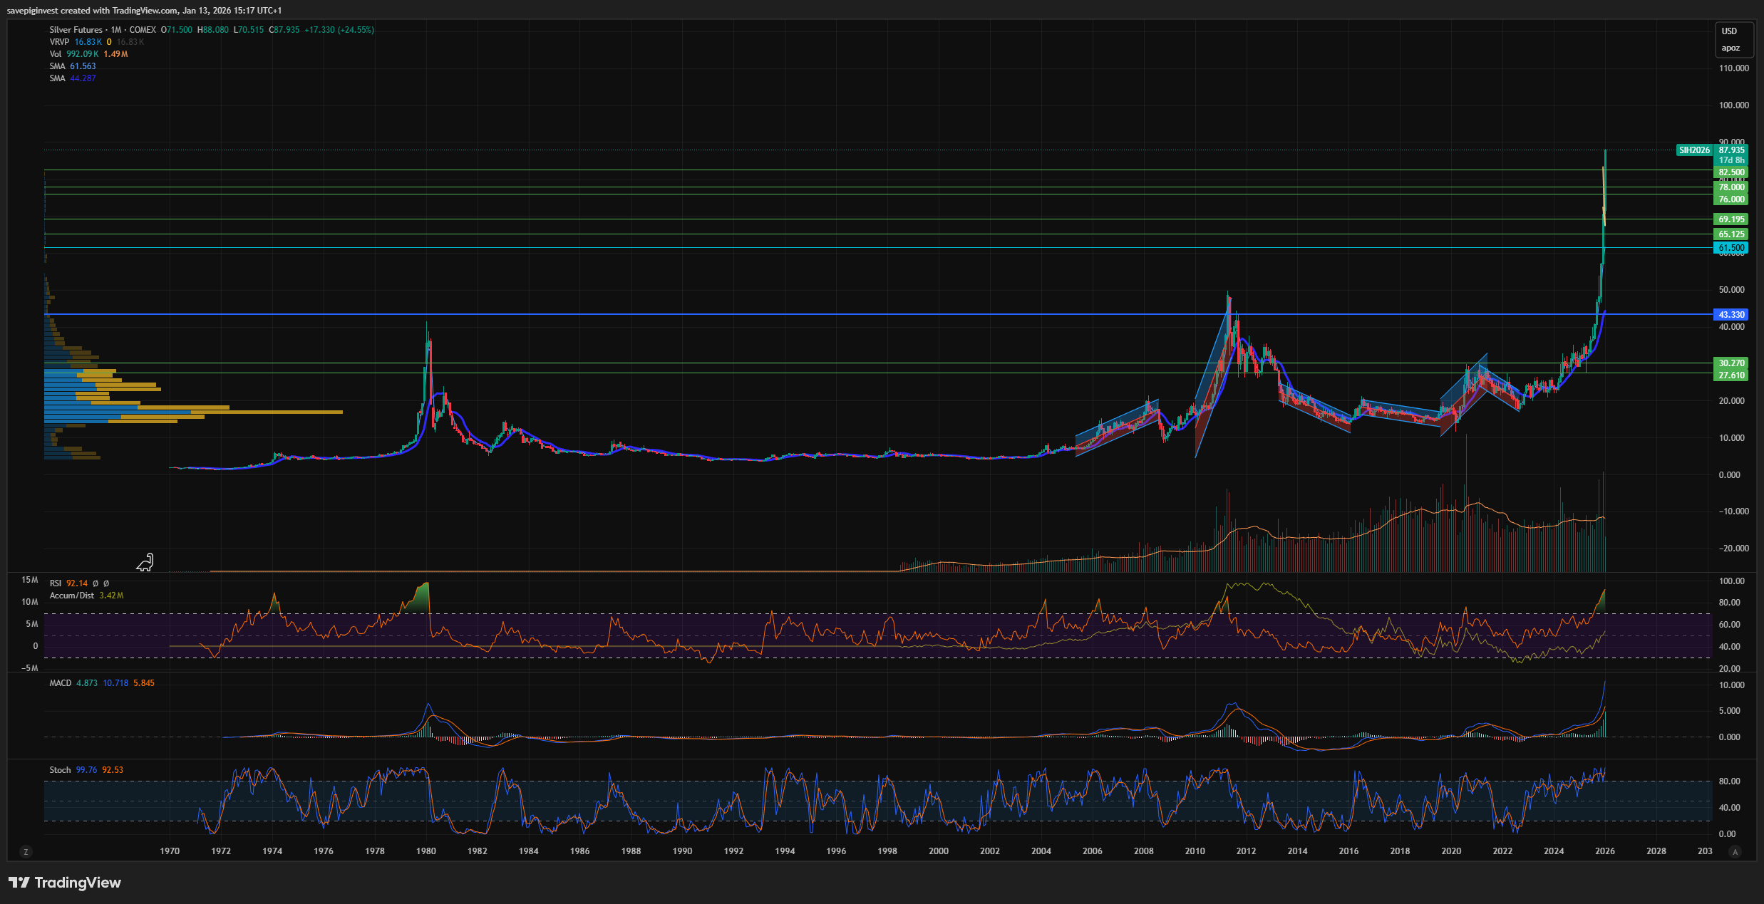Screen dimensions: 1764x904
Task: Click the SIH2026 contract label
Action: (x=1694, y=150)
